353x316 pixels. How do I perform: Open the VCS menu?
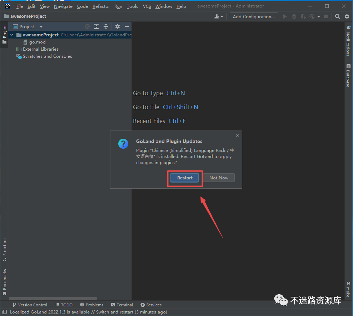147,6
